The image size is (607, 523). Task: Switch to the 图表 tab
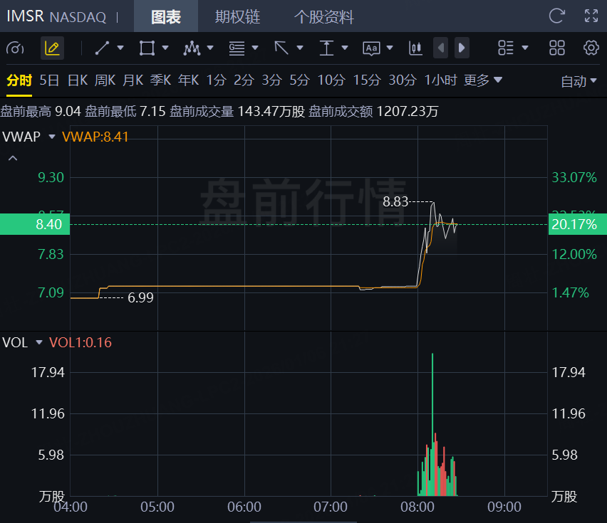point(166,16)
